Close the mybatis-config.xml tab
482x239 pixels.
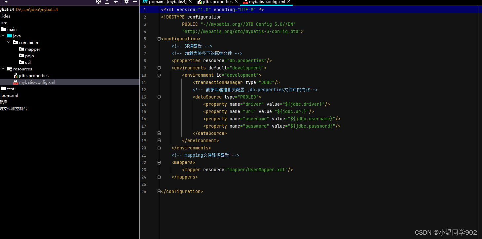(x=289, y=1)
